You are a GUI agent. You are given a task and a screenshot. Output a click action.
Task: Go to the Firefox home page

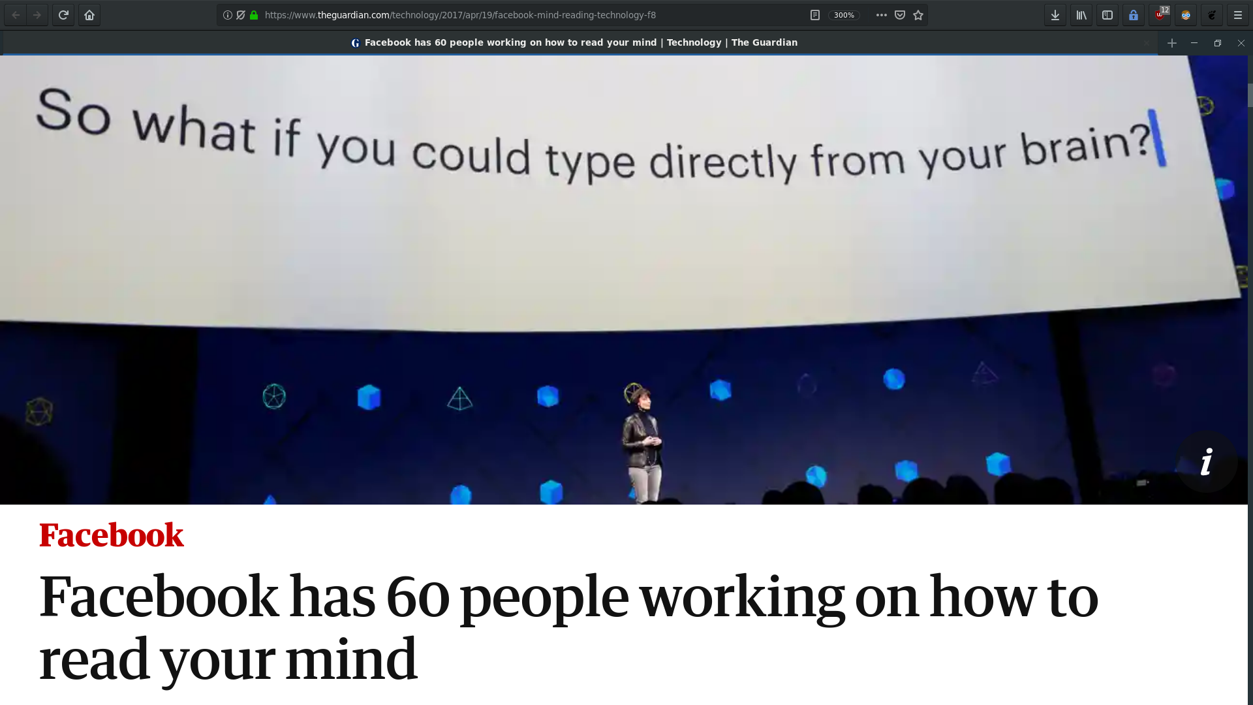(x=89, y=15)
